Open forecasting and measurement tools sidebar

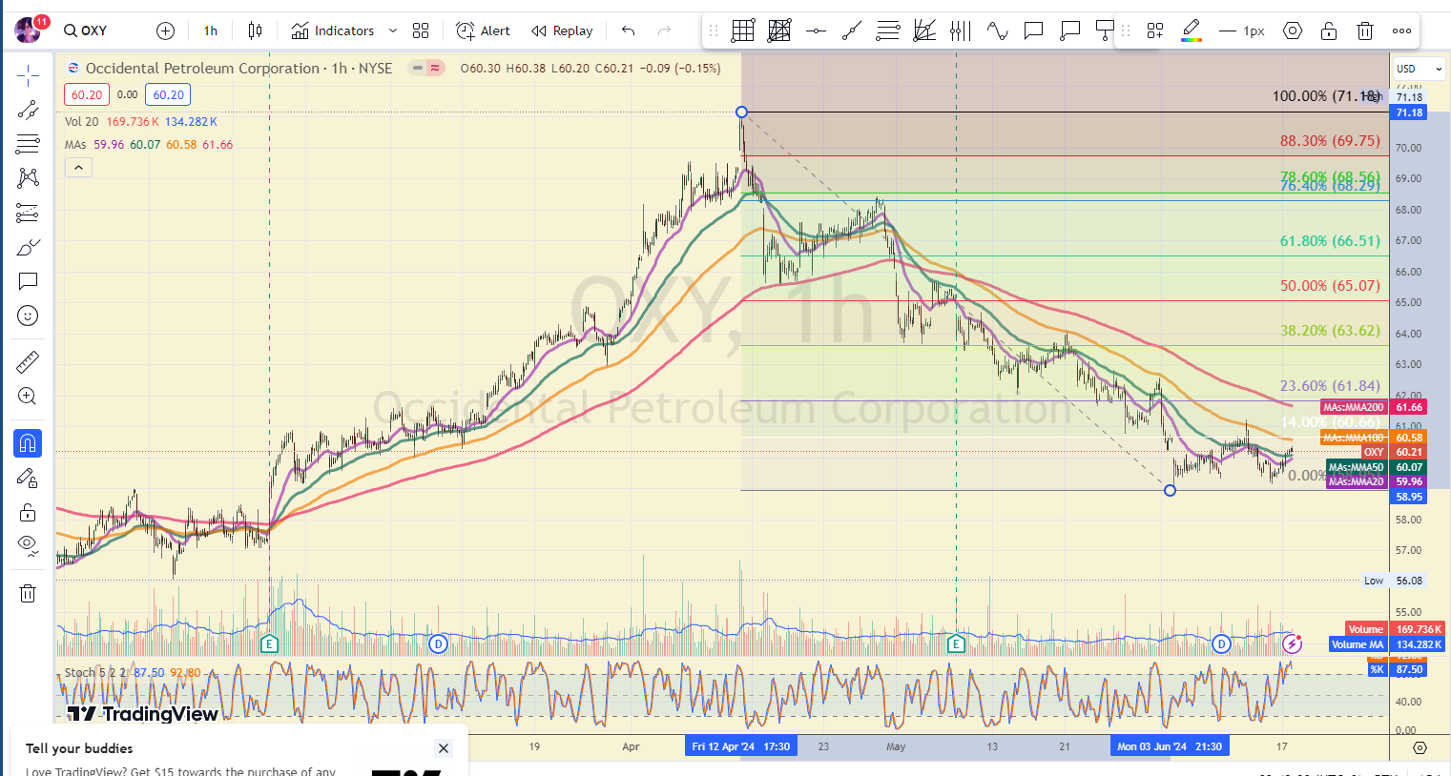[28, 213]
